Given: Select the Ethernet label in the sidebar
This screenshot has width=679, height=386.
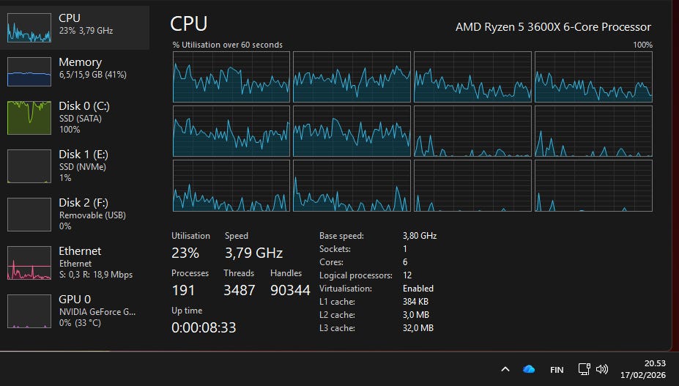Looking at the screenshot, I should pos(80,251).
